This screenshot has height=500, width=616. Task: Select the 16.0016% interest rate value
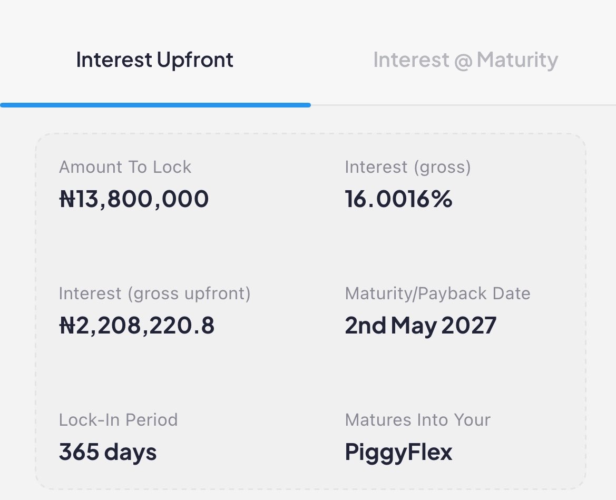pyautogui.click(x=398, y=198)
